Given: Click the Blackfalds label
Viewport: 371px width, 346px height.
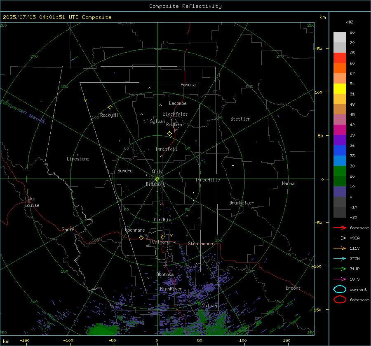Looking at the screenshot, I should [175, 114].
